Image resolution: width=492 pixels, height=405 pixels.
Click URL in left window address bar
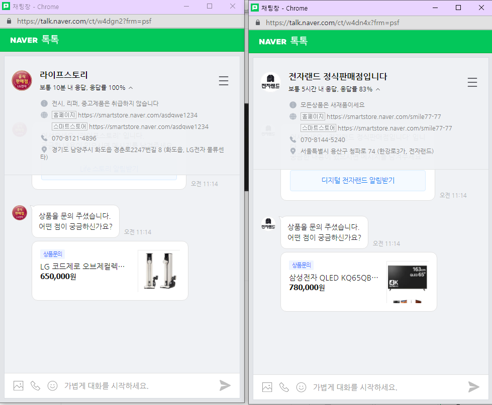[84, 21]
